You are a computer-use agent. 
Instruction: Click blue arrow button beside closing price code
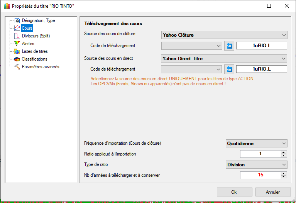[229, 46]
